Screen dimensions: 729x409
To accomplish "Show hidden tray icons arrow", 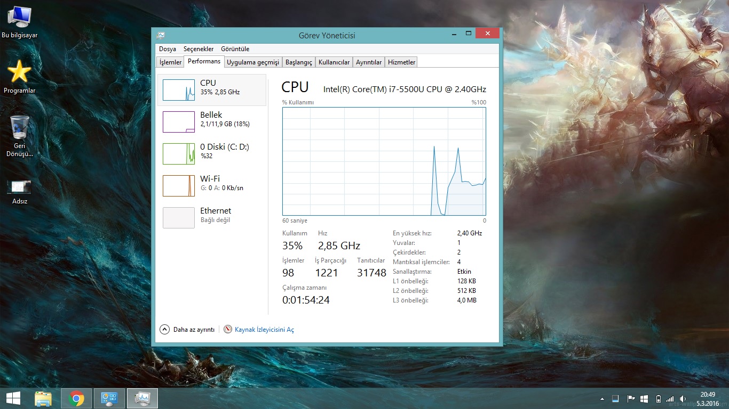I will (x=603, y=399).
